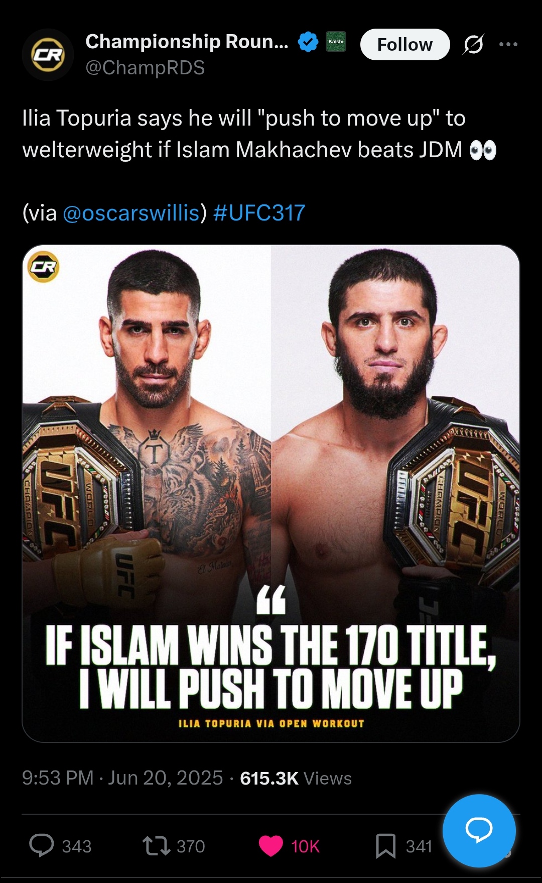The height and width of the screenshot is (883, 542).
Task: Toggle the bookmark icon
Action: pyautogui.click(x=385, y=846)
